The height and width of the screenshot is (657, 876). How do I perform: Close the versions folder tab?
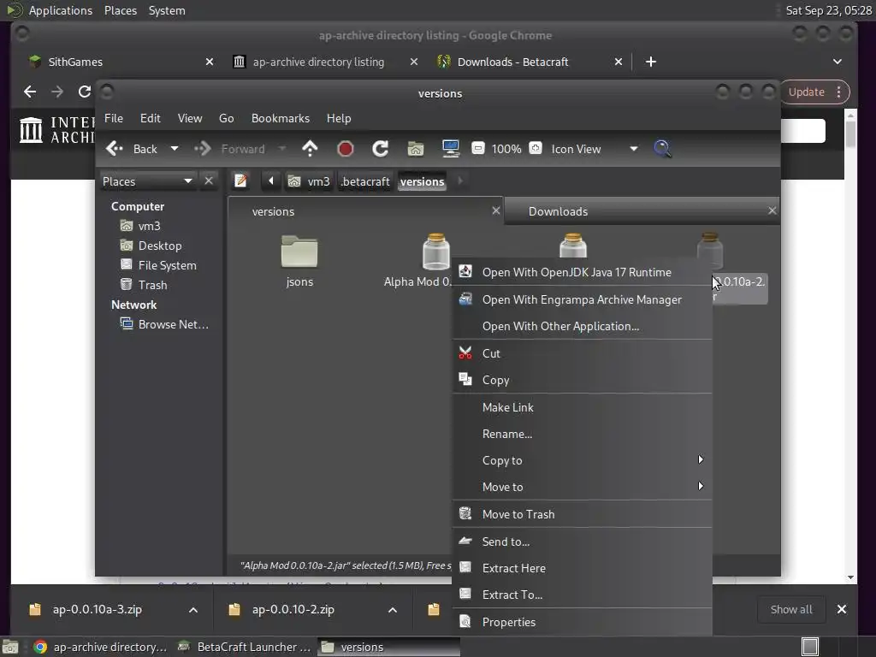pyautogui.click(x=495, y=210)
